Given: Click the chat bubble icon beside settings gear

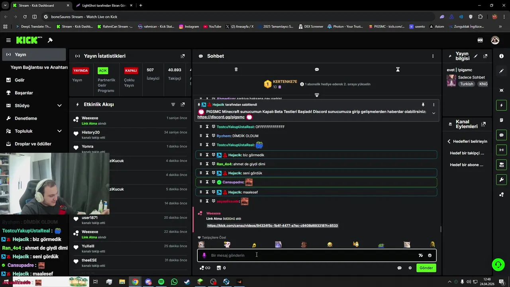Looking at the screenshot, I should pyautogui.click(x=399, y=268).
